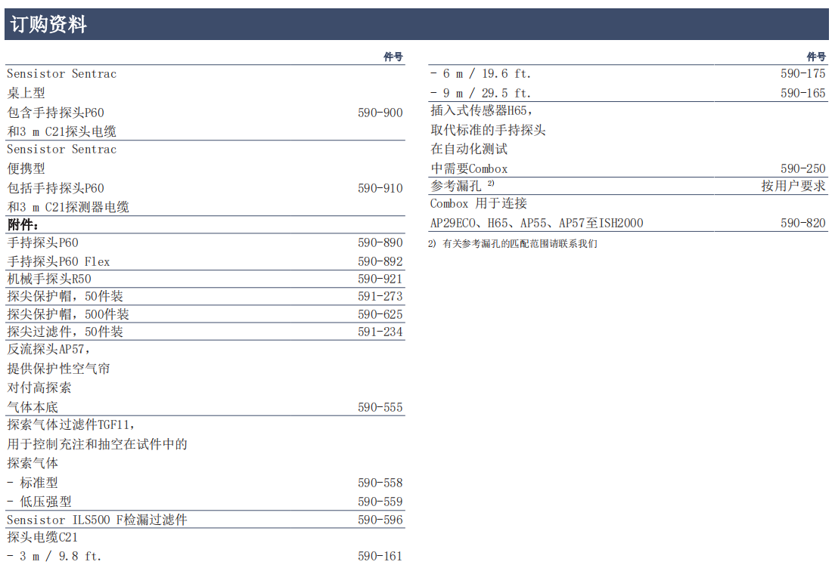Click 按用户要求 next to 参考漏孔

click(x=793, y=186)
